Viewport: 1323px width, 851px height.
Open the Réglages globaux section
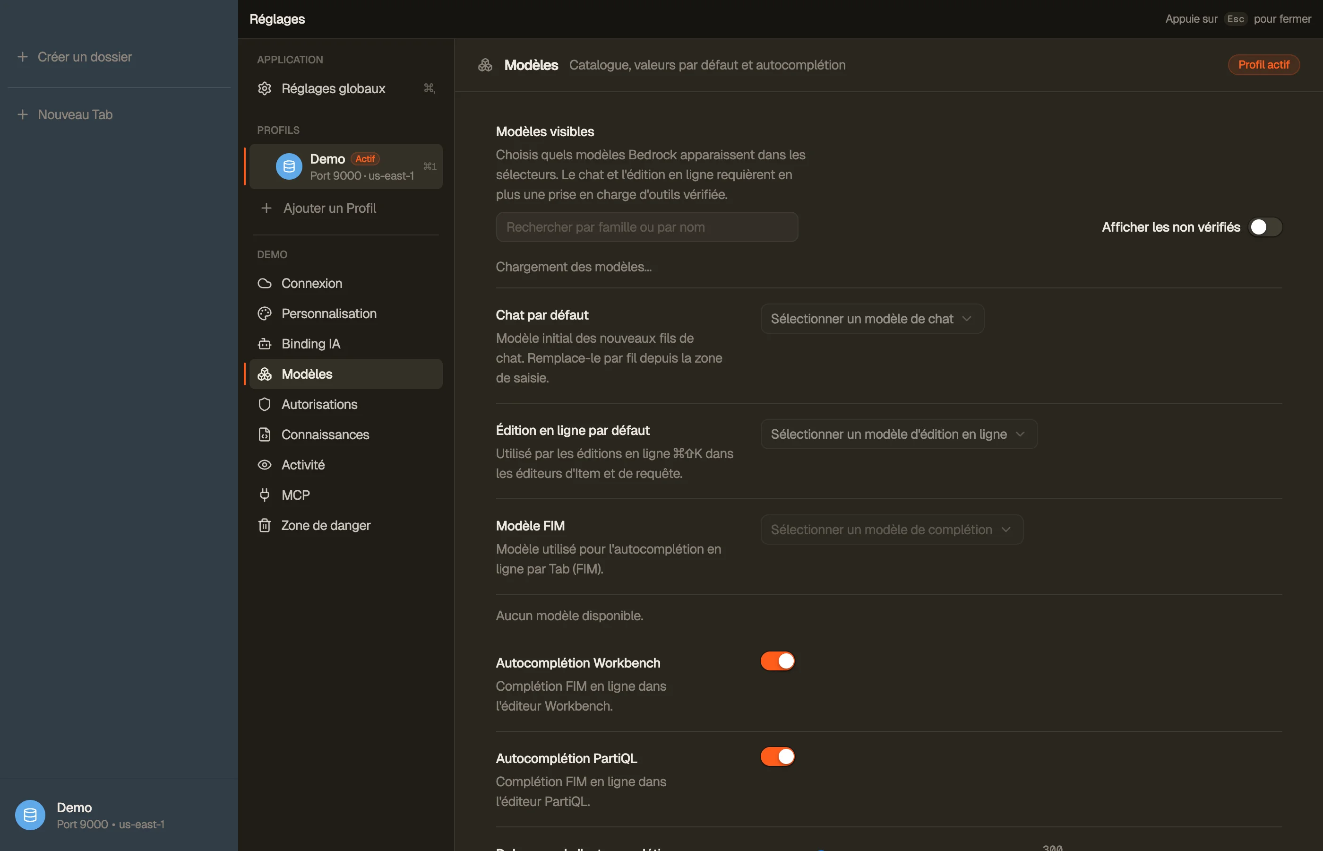click(346, 88)
